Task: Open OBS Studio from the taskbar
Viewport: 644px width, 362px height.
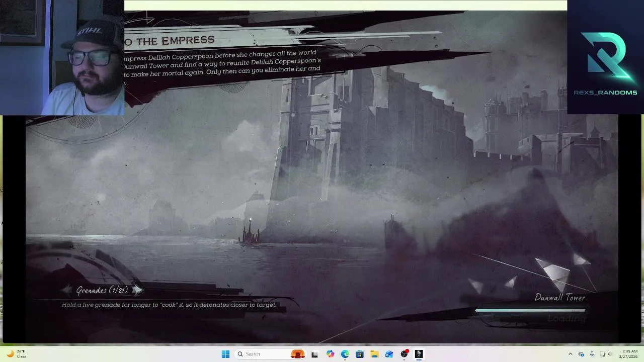Action: tap(404, 354)
